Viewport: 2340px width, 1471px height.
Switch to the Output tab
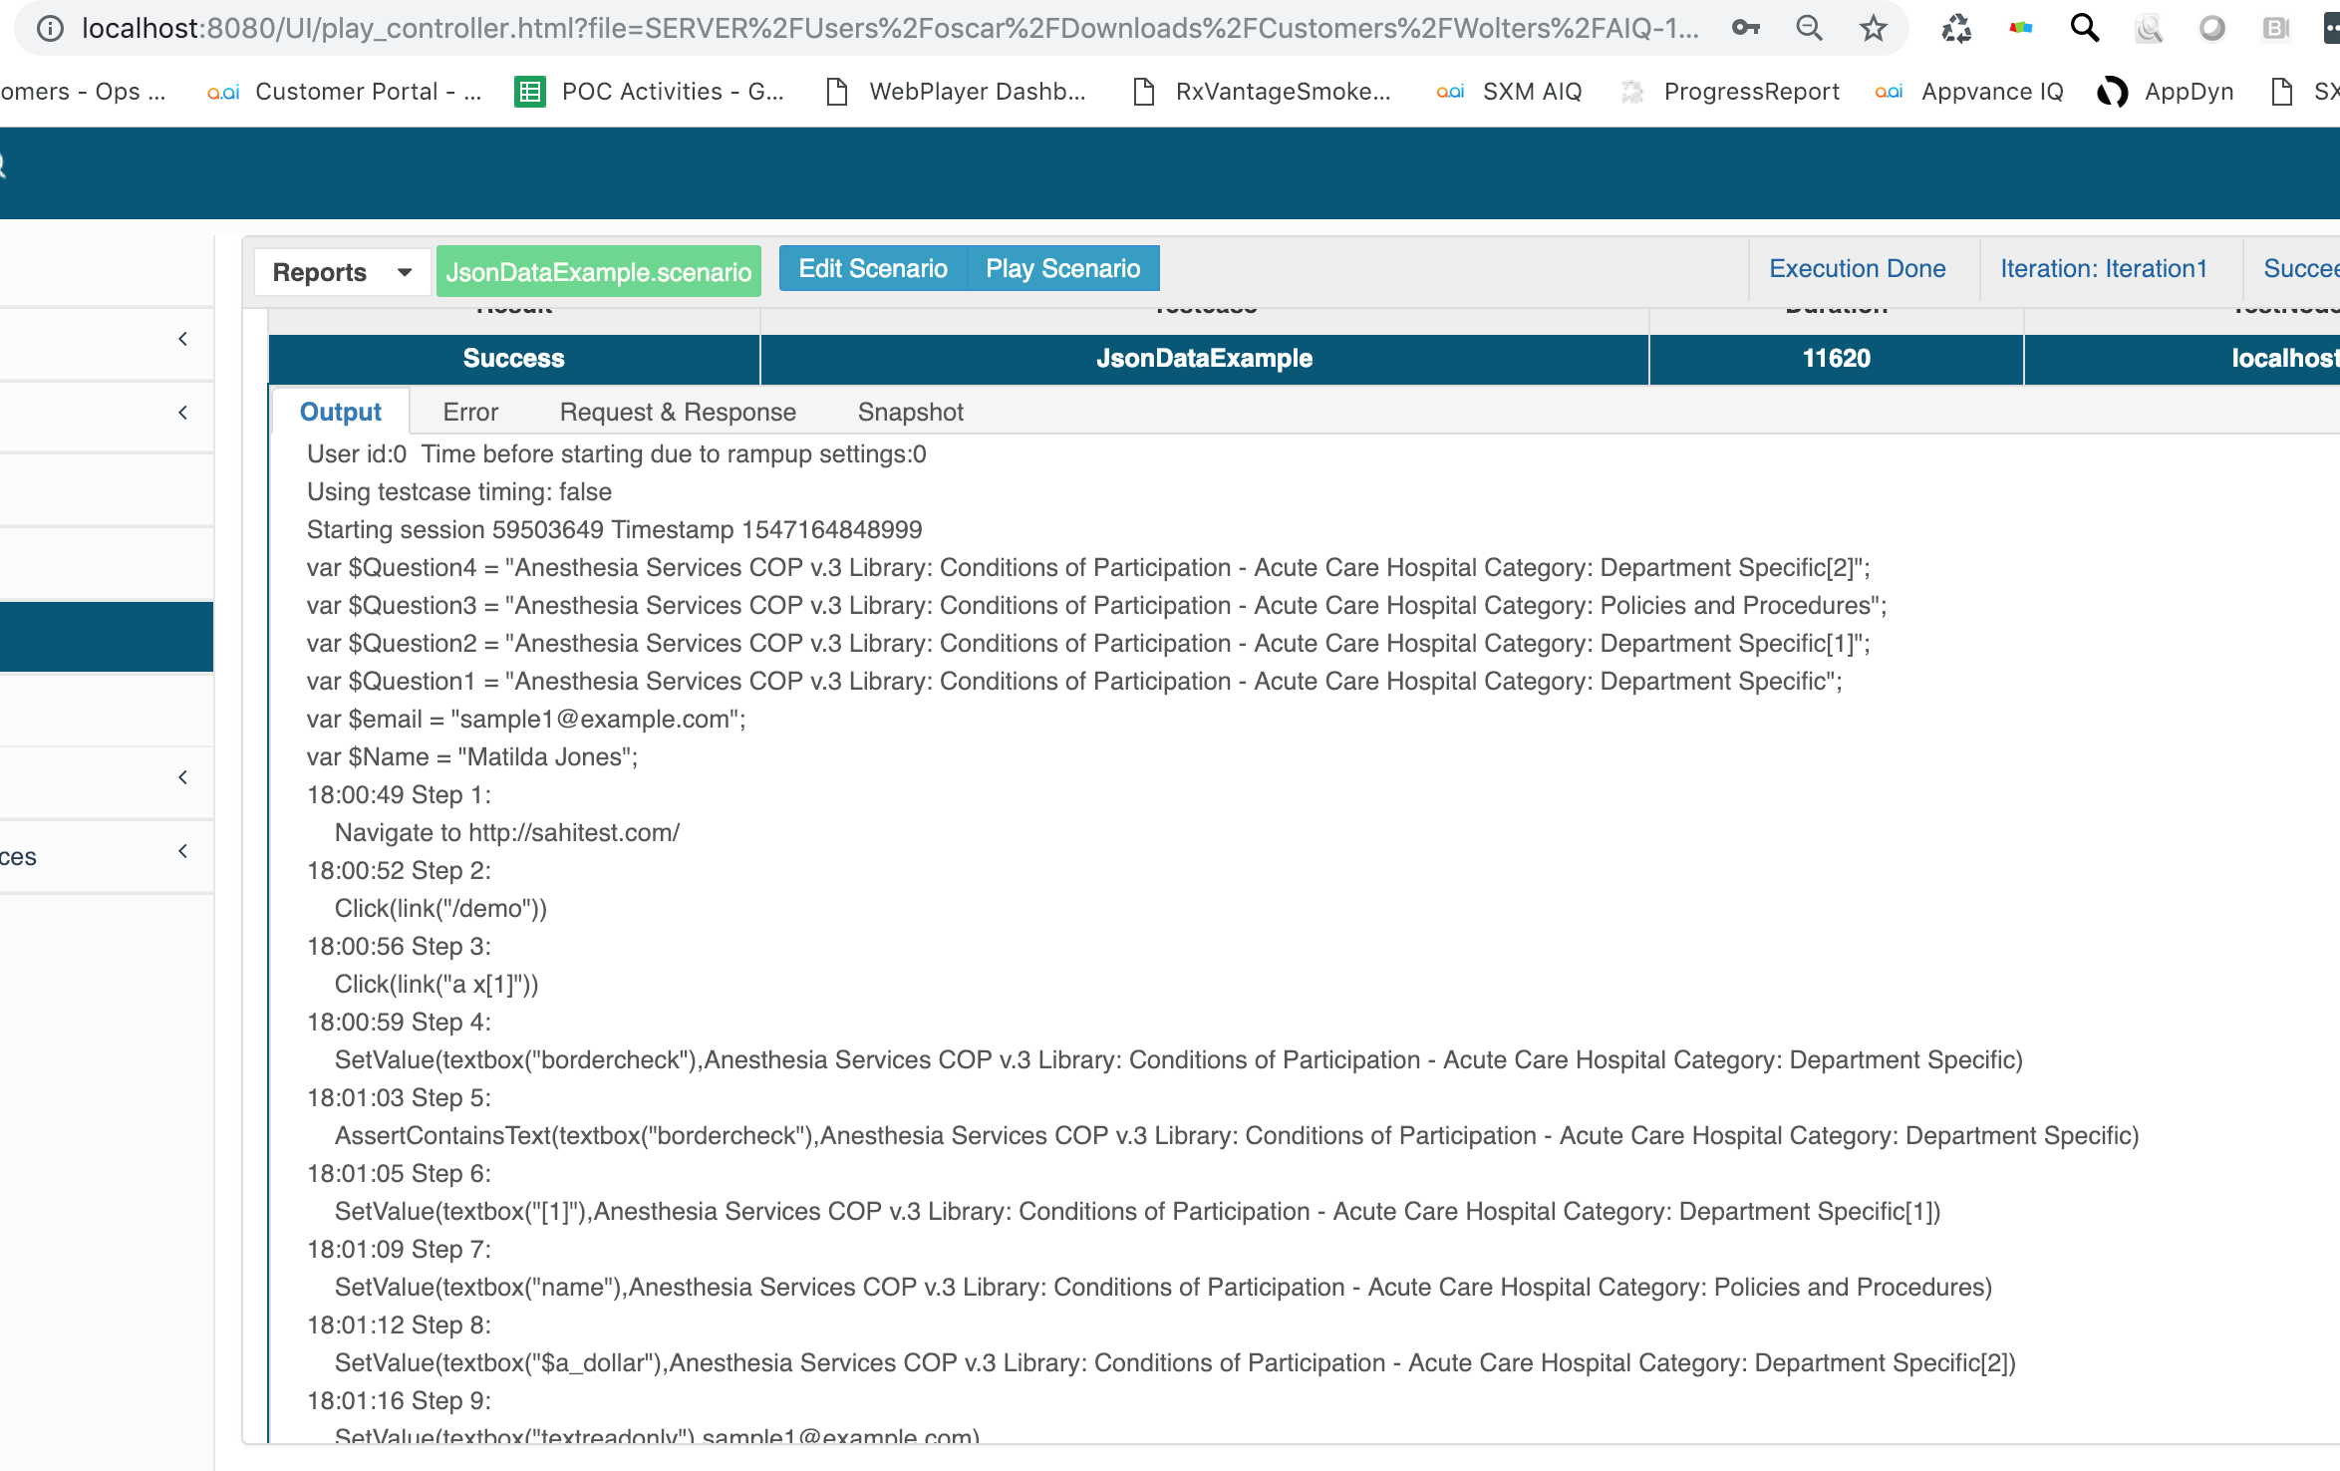tap(340, 412)
